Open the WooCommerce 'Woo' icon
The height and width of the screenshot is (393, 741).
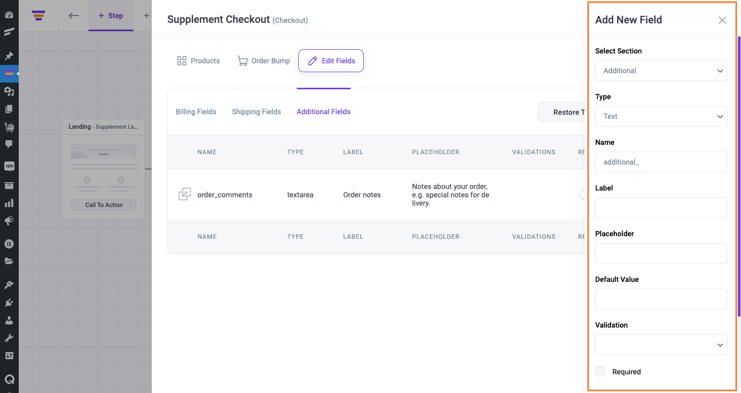point(9,167)
